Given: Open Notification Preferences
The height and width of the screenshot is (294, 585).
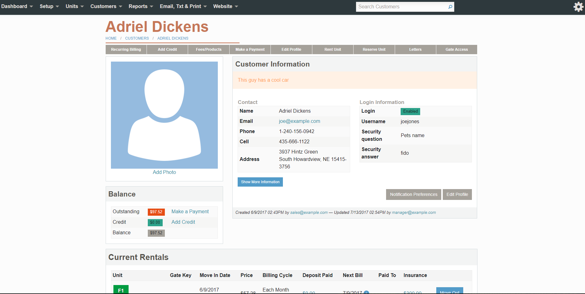Looking at the screenshot, I should click(x=414, y=194).
